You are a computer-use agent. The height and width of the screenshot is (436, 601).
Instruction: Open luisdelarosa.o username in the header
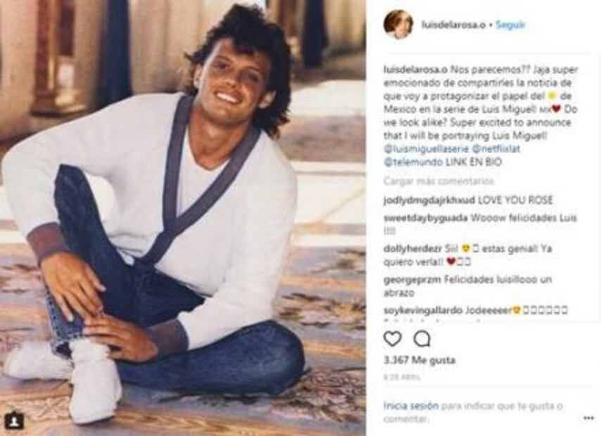point(453,25)
